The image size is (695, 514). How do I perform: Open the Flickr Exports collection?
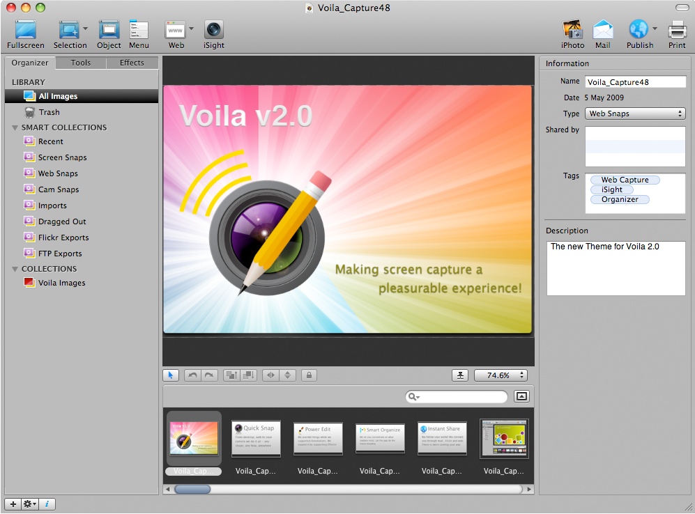click(82, 237)
